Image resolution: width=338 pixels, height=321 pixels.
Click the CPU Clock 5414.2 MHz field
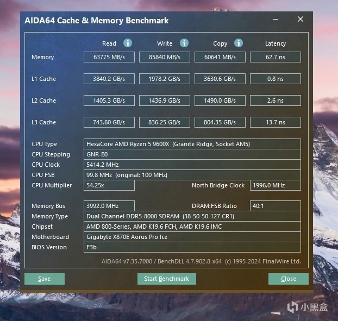192,165
